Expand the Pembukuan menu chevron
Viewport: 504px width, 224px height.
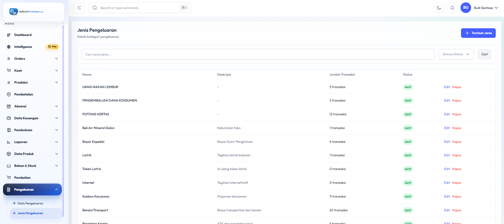click(x=57, y=130)
